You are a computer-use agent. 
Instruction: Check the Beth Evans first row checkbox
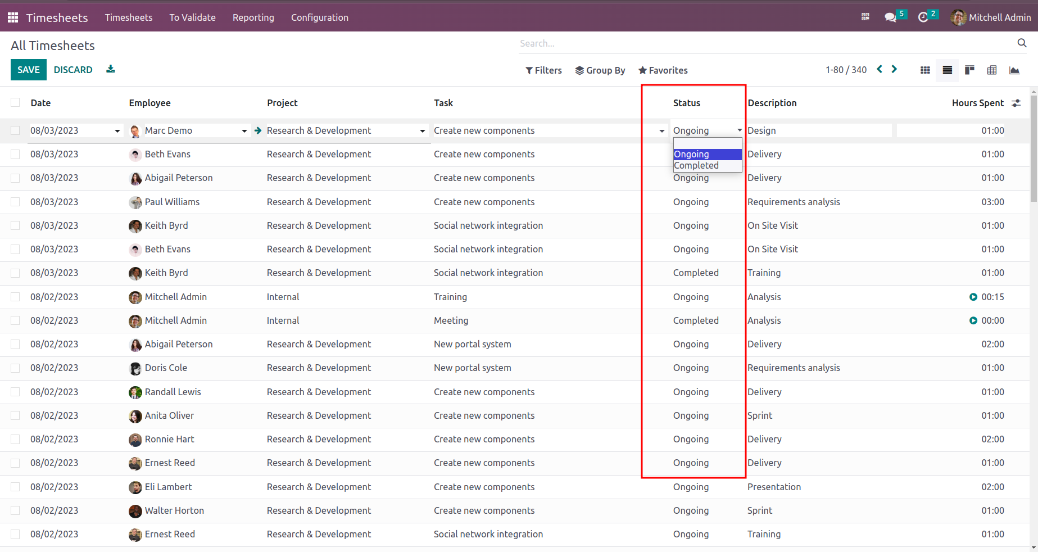tap(15, 154)
